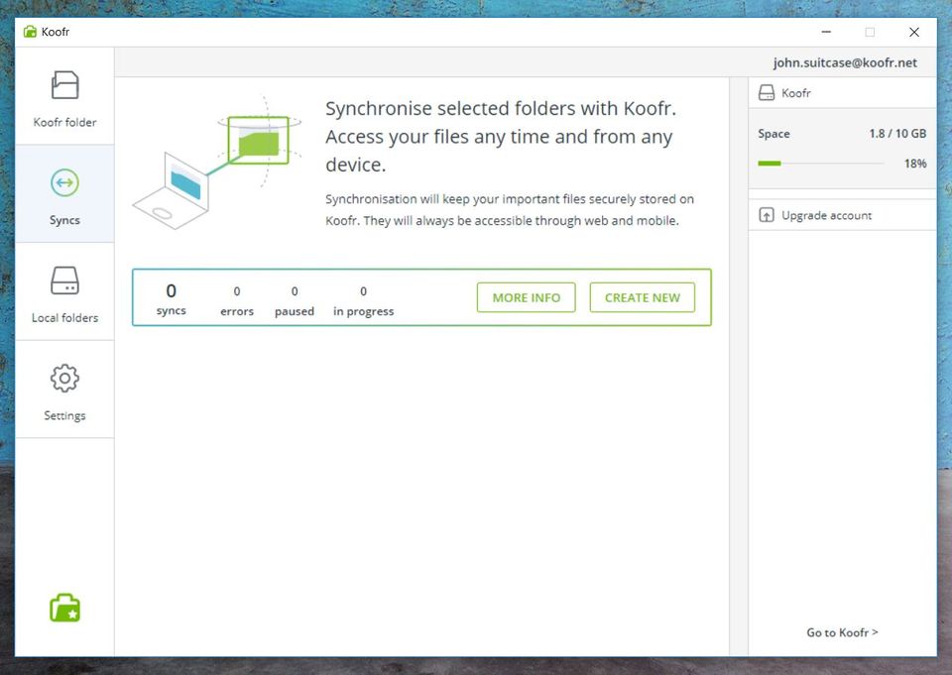
Task: Click the Koofr drive icon in right panel
Action: (767, 93)
